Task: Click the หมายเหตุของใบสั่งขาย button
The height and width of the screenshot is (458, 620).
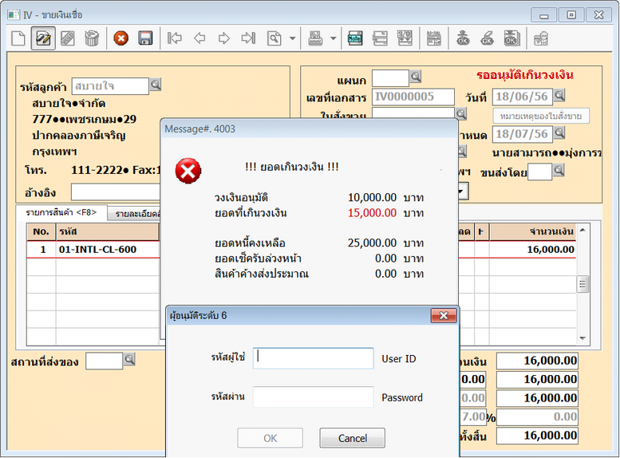Action: 540,116
